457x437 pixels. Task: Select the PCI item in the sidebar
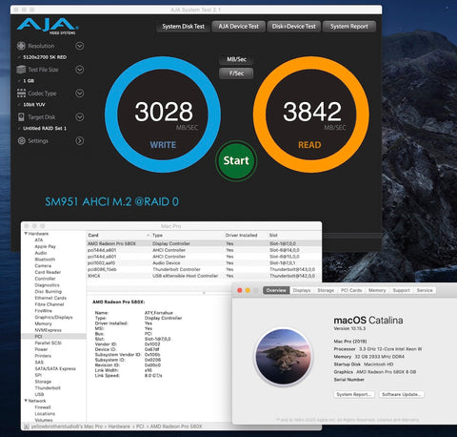53,337
